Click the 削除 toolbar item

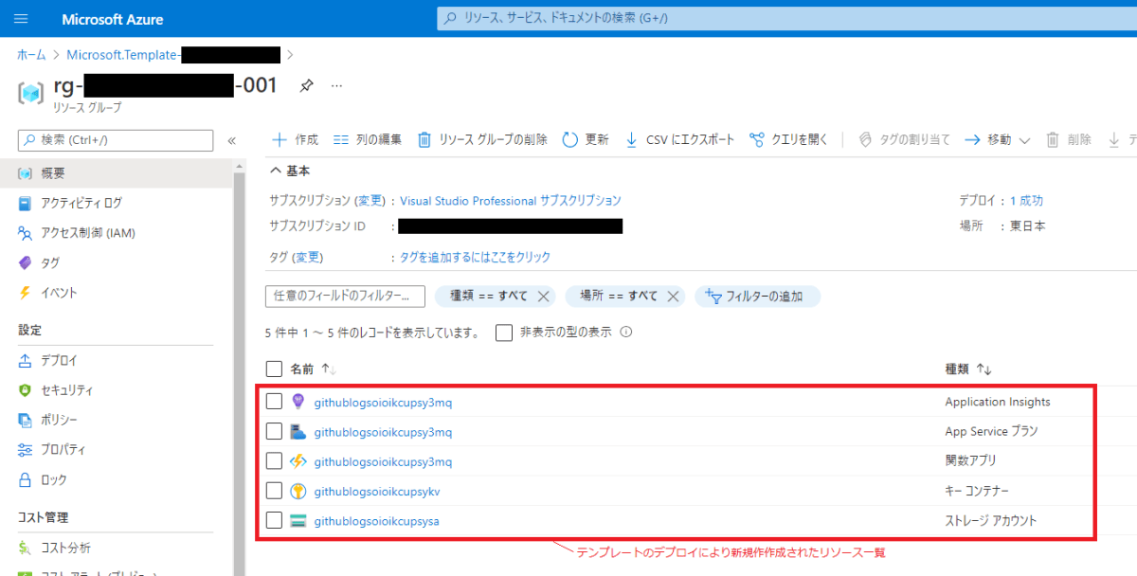click(x=1069, y=139)
